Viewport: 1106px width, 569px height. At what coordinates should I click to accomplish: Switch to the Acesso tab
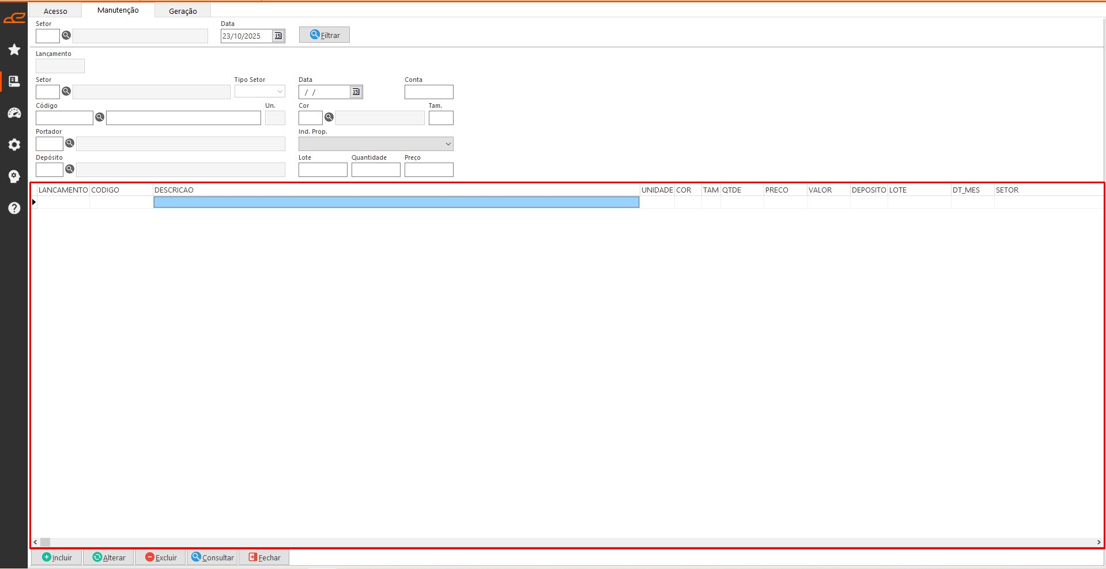point(55,11)
